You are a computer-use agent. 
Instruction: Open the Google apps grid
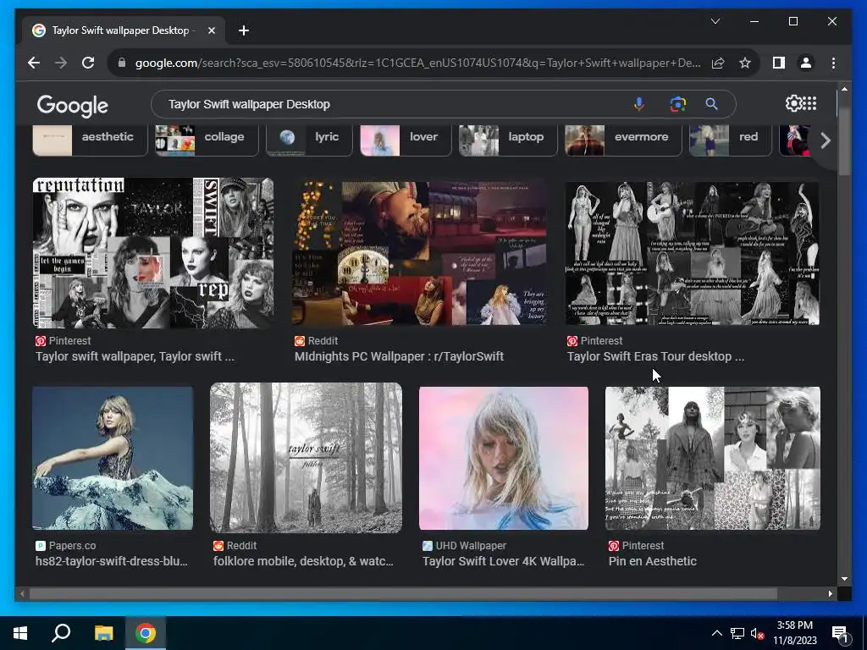point(809,103)
